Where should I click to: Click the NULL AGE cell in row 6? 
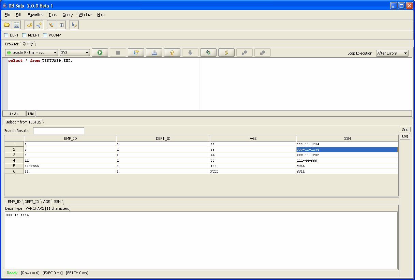[253, 172]
